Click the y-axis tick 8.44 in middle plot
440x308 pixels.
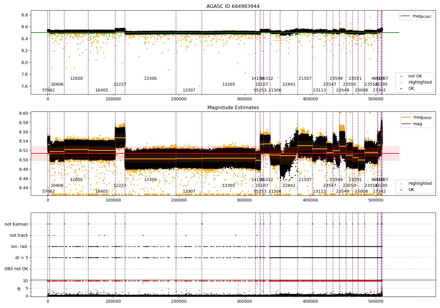[23, 188]
